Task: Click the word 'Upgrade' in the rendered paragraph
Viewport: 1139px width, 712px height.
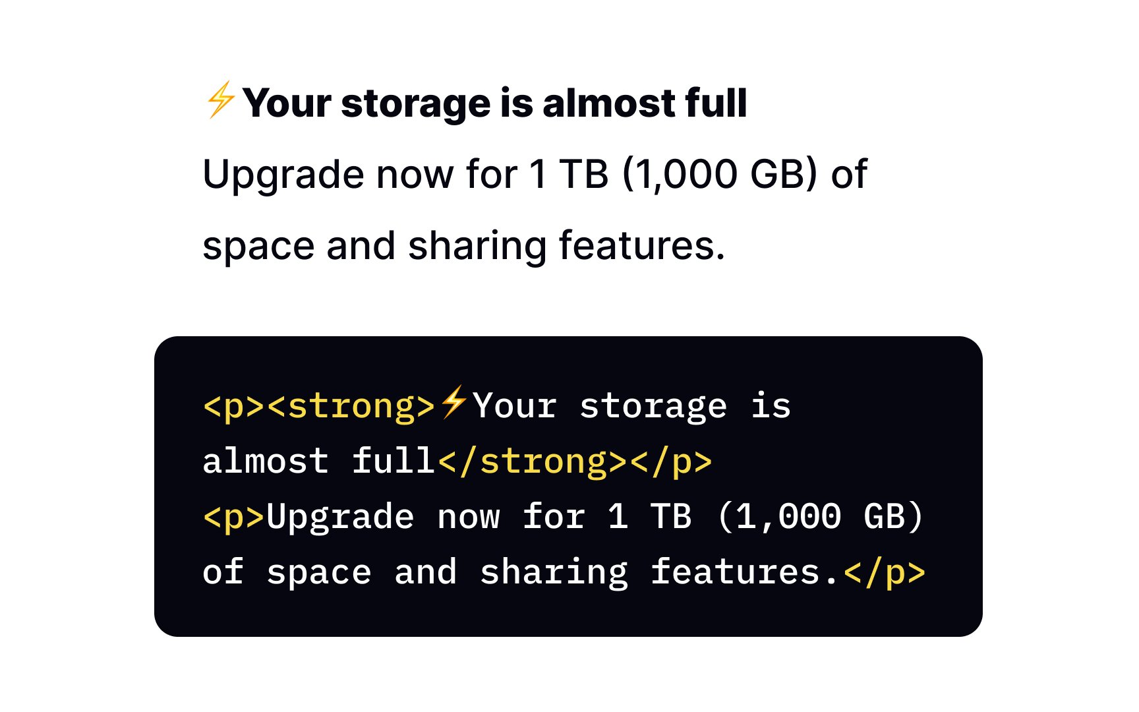Action: pyautogui.click(x=284, y=175)
